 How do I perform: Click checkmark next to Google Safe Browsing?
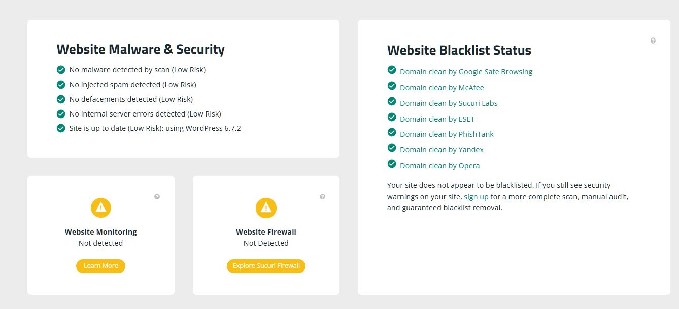point(392,70)
